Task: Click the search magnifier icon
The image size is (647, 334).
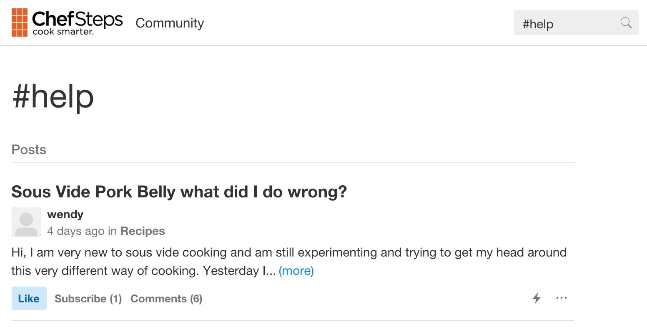Action: tap(626, 22)
